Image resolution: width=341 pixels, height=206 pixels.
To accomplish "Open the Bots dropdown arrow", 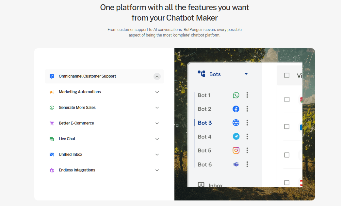I will point(246,74).
